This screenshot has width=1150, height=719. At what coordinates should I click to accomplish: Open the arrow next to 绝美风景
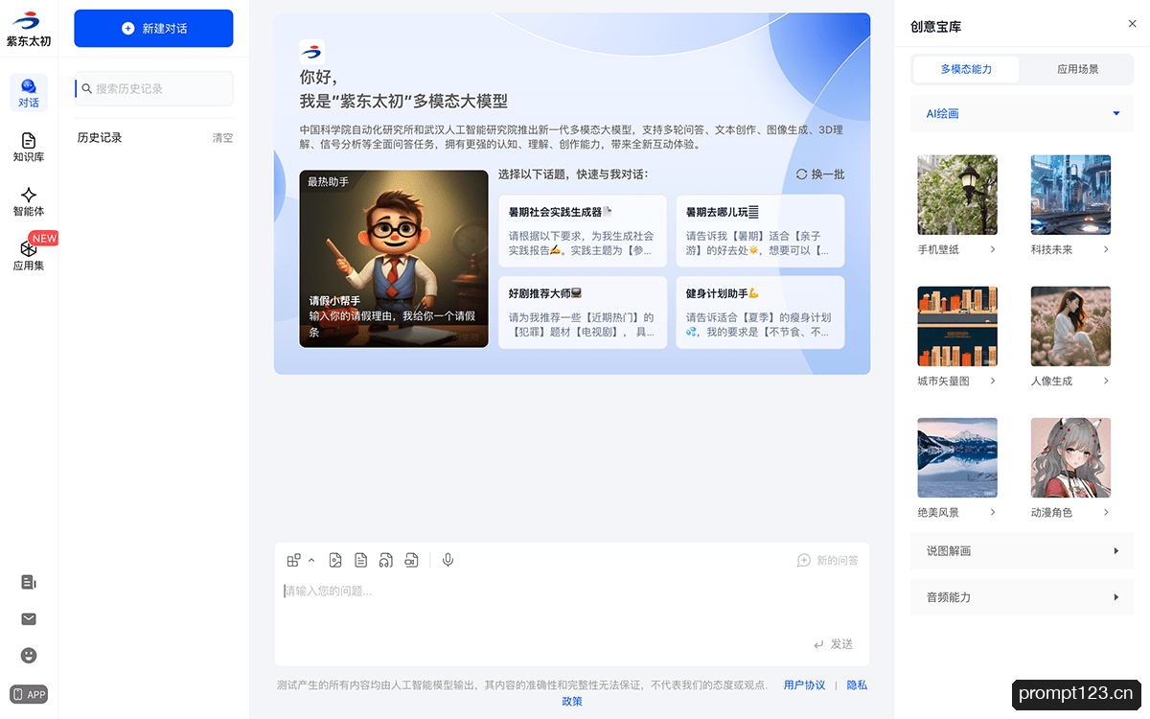993,512
